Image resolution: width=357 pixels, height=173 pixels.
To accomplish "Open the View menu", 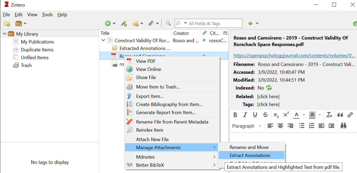I will [x=32, y=15].
